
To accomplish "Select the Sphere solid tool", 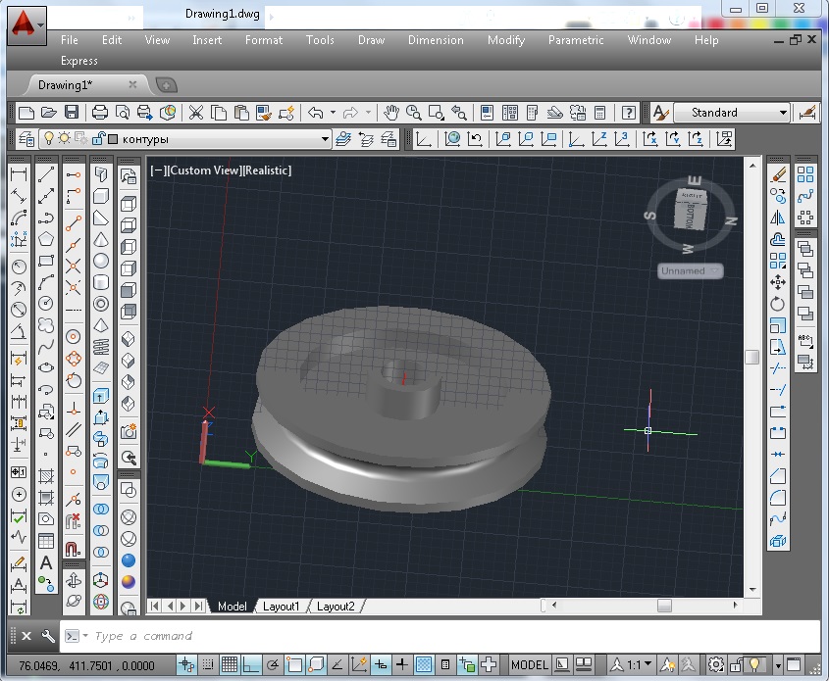I will tap(101, 261).
